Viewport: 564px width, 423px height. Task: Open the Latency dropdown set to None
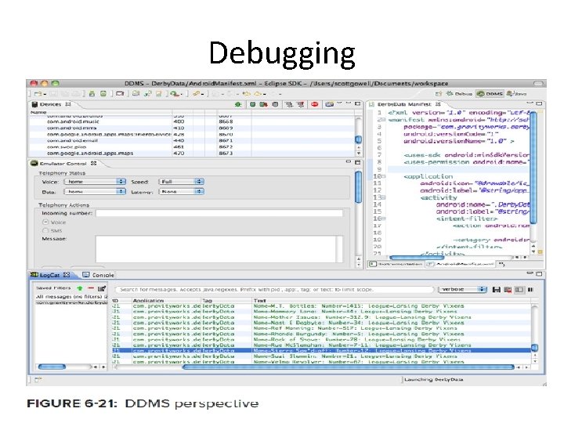pos(181,192)
